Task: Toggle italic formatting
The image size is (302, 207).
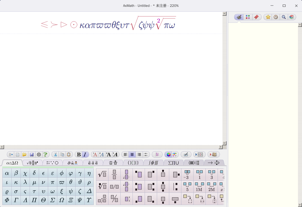Action: click(85, 154)
